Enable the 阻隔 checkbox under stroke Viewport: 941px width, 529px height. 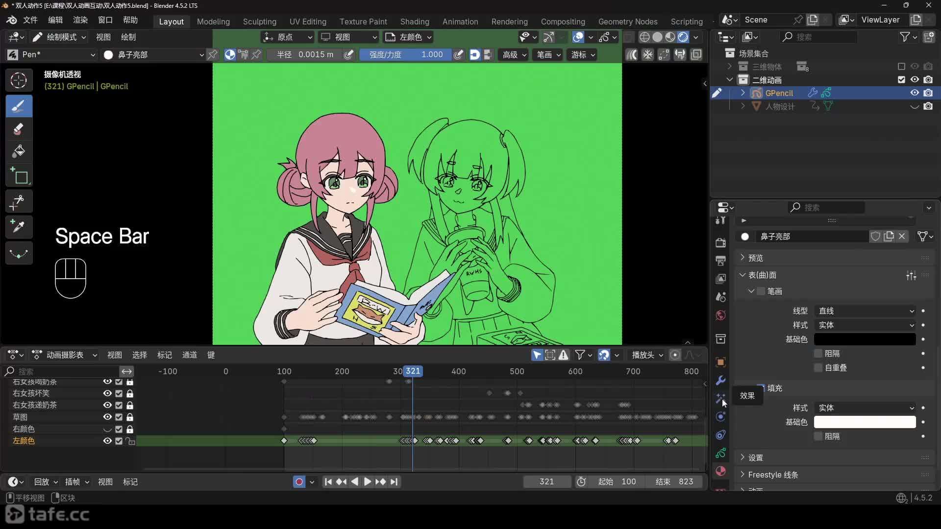[818, 354]
